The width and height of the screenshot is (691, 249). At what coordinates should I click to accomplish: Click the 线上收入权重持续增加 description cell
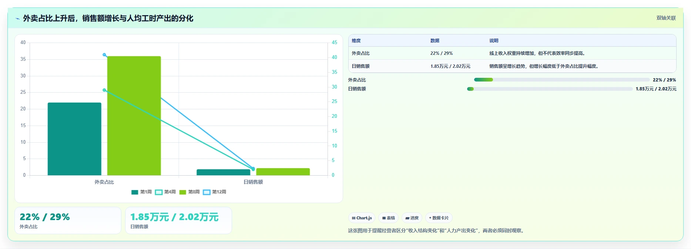point(538,53)
